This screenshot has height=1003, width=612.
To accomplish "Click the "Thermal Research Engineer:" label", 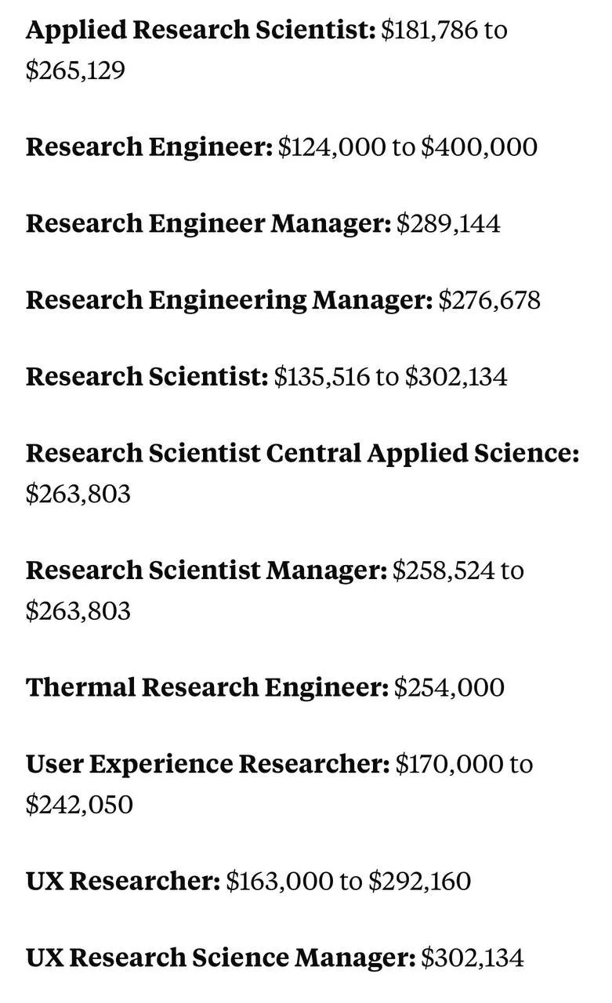I will (x=207, y=687).
